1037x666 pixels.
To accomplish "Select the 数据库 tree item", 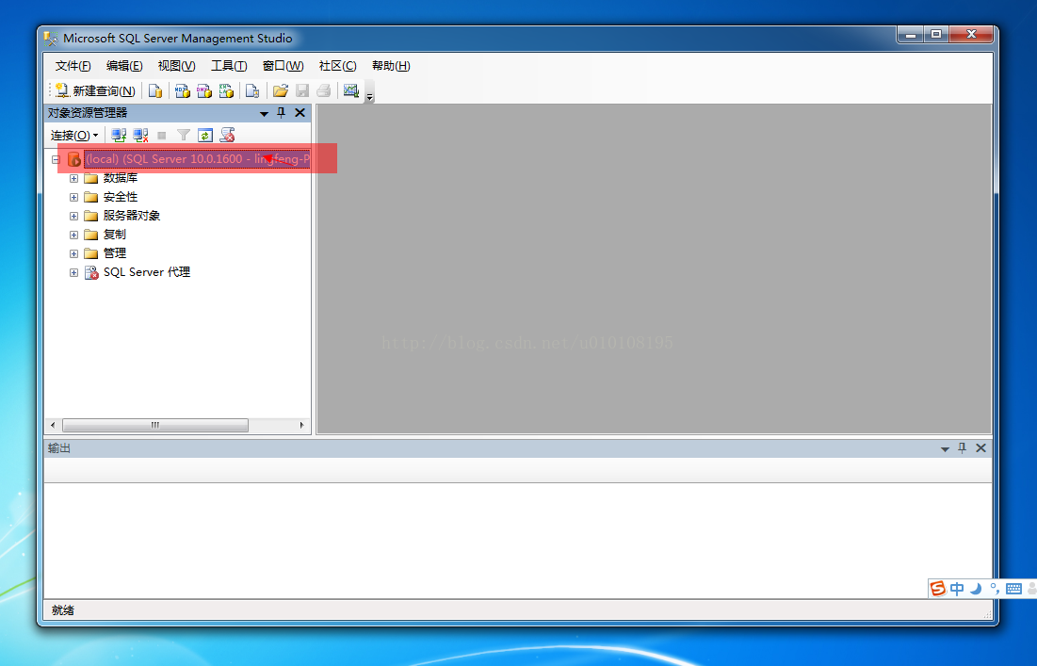I will coord(121,178).
